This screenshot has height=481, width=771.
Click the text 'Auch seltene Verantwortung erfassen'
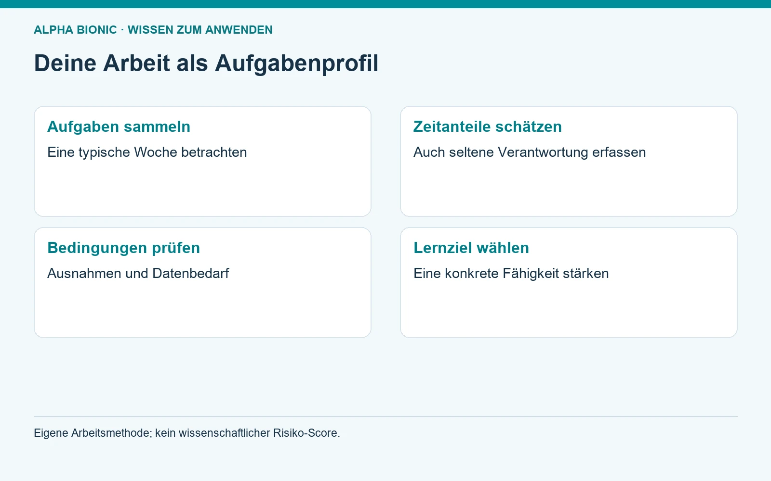[x=530, y=152]
